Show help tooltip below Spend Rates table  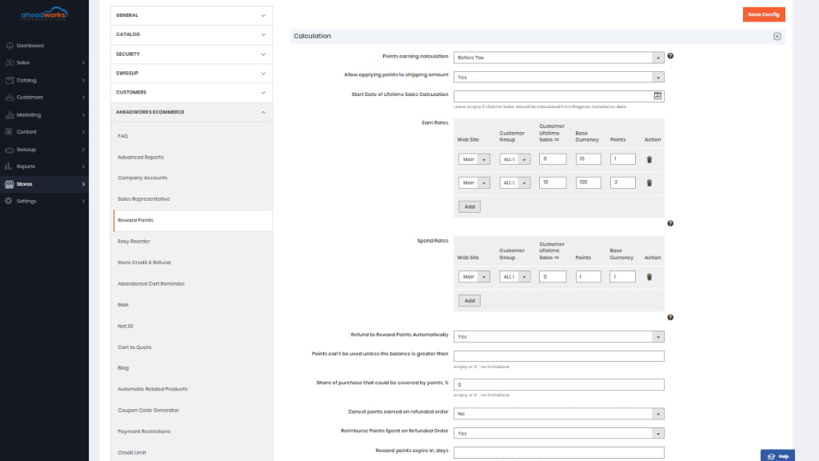[x=670, y=317]
